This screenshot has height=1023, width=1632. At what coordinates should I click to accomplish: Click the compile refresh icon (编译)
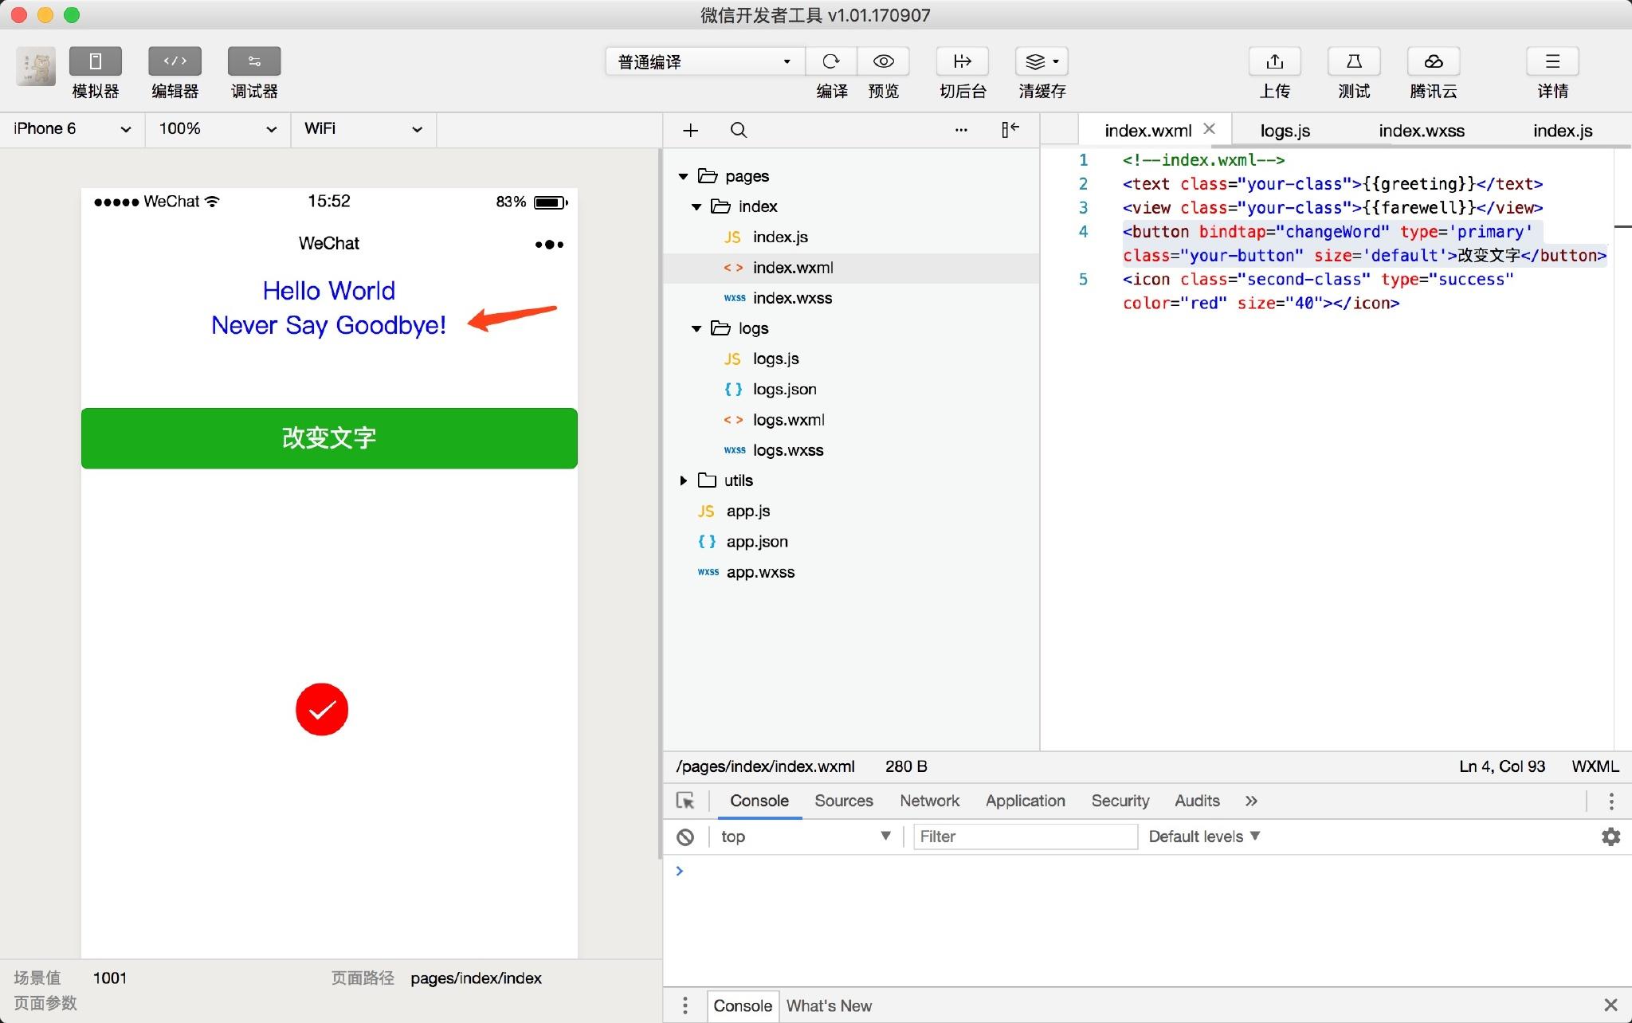(831, 61)
